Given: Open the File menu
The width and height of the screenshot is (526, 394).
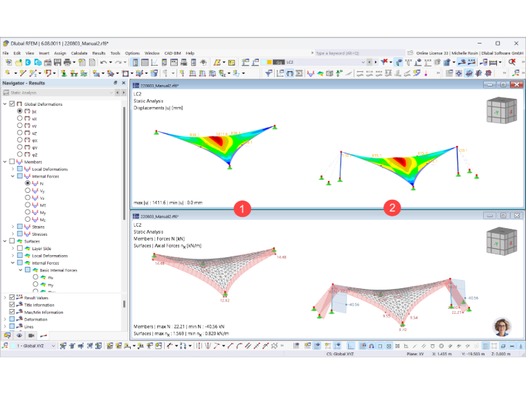Looking at the screenshot, I should (6, 53).
